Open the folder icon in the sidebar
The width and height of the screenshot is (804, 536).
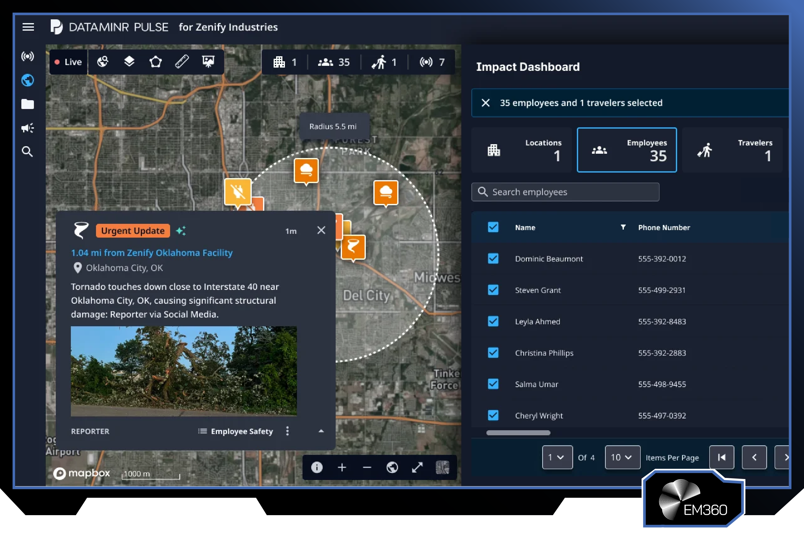tap(28, 104)
